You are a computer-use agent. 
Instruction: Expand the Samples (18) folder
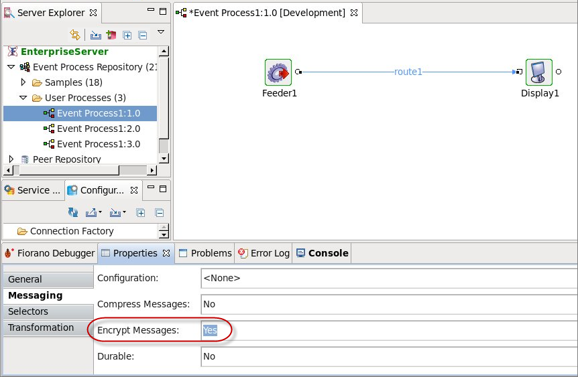[x=23, y=82]
